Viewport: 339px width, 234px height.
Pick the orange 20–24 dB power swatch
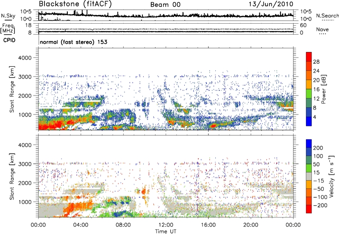pos(309,75)
